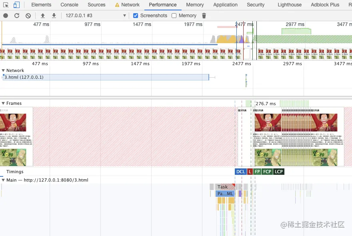Toggle the device toolbar icon
The width and height of the screenshot is (352, 236).
[16, 5]
